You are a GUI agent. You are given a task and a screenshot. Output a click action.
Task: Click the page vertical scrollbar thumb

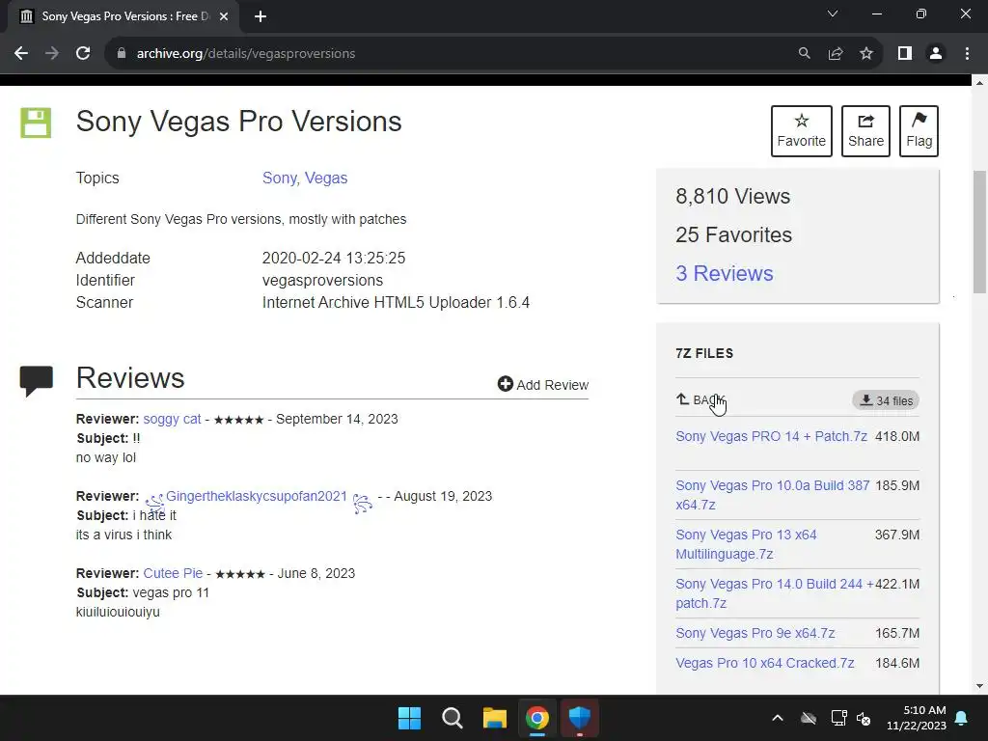(x=979, y=232)
